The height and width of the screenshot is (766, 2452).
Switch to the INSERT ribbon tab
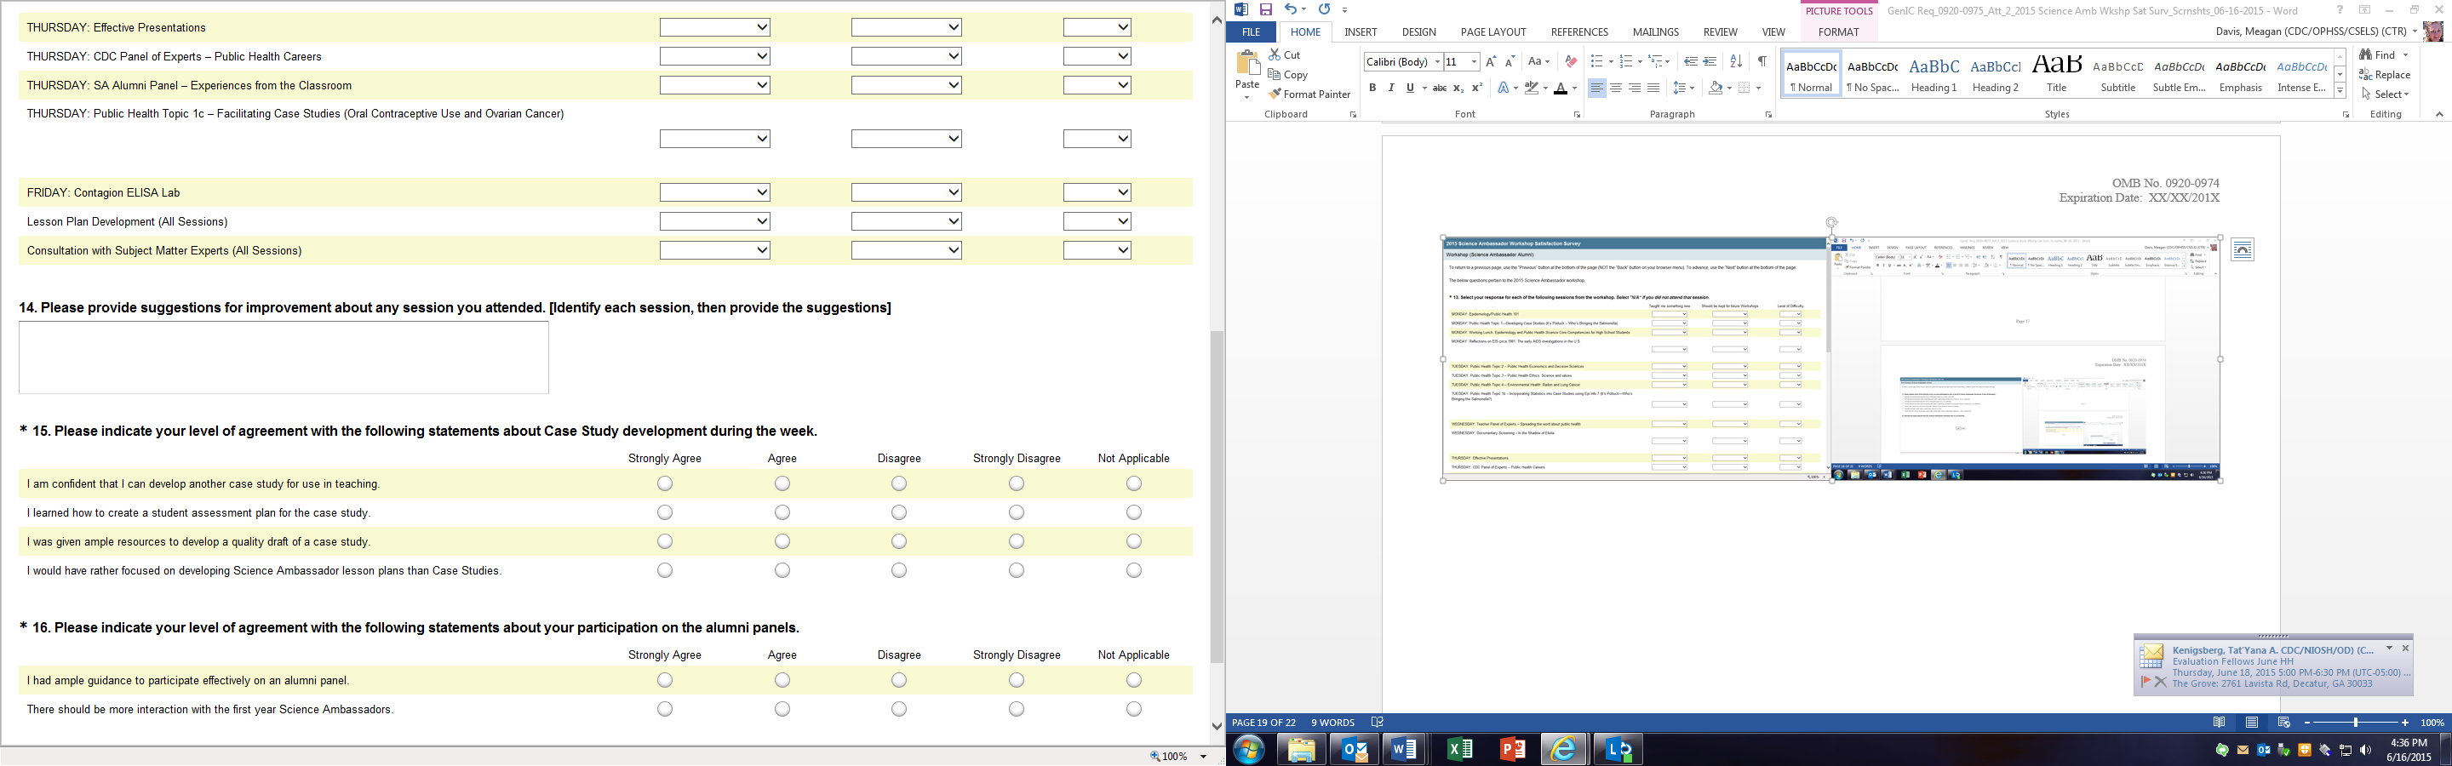tap(1361, 32)
